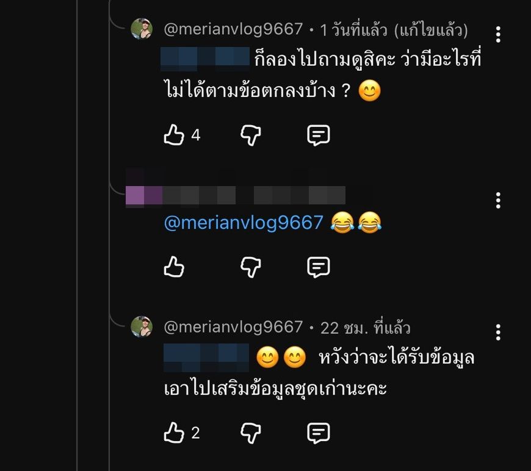Reply to the comment posted 22 hours ago

coord(318,433)
